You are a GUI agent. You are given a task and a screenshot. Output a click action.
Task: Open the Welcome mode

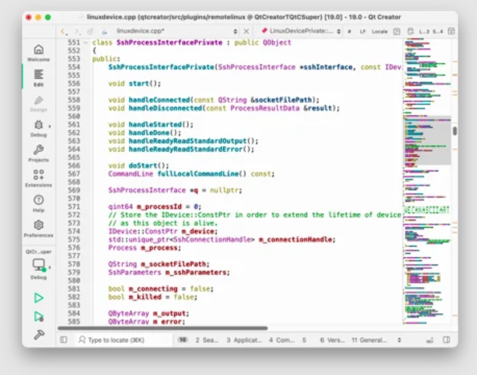[x=39, y=53]
